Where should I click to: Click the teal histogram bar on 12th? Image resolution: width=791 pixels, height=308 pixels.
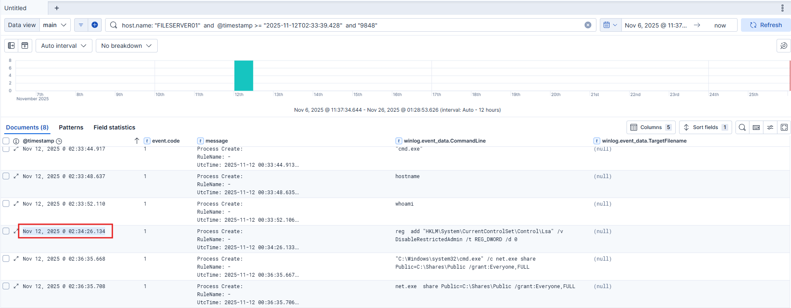tap(244, 75)
